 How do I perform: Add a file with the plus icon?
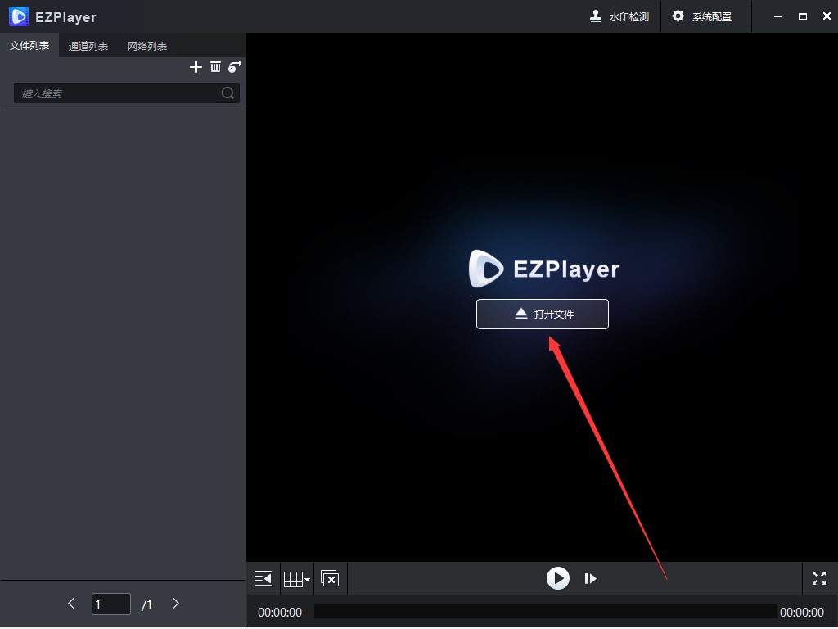[196, 66]
